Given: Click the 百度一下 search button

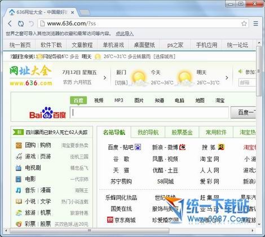Looking at the screenshot, I should [x=243, y=112].
